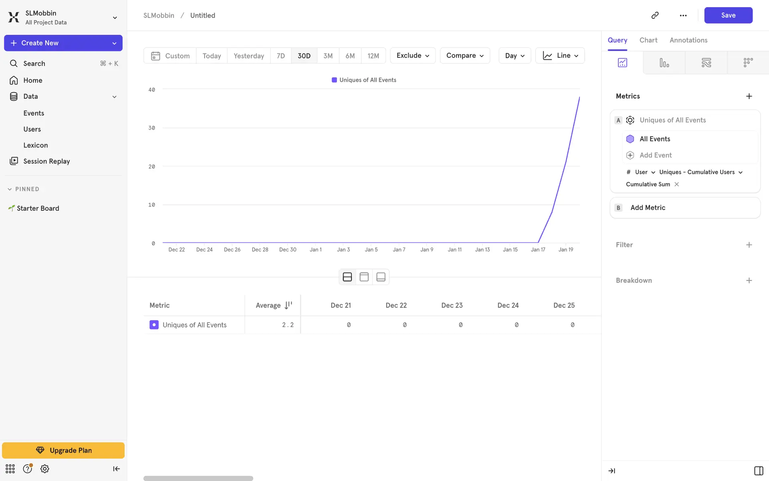Select the Insights report type icon

click(622, 63)
